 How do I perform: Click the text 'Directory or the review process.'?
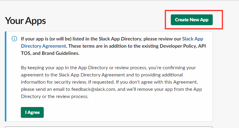pyautogui.click(x=55, y=97)
